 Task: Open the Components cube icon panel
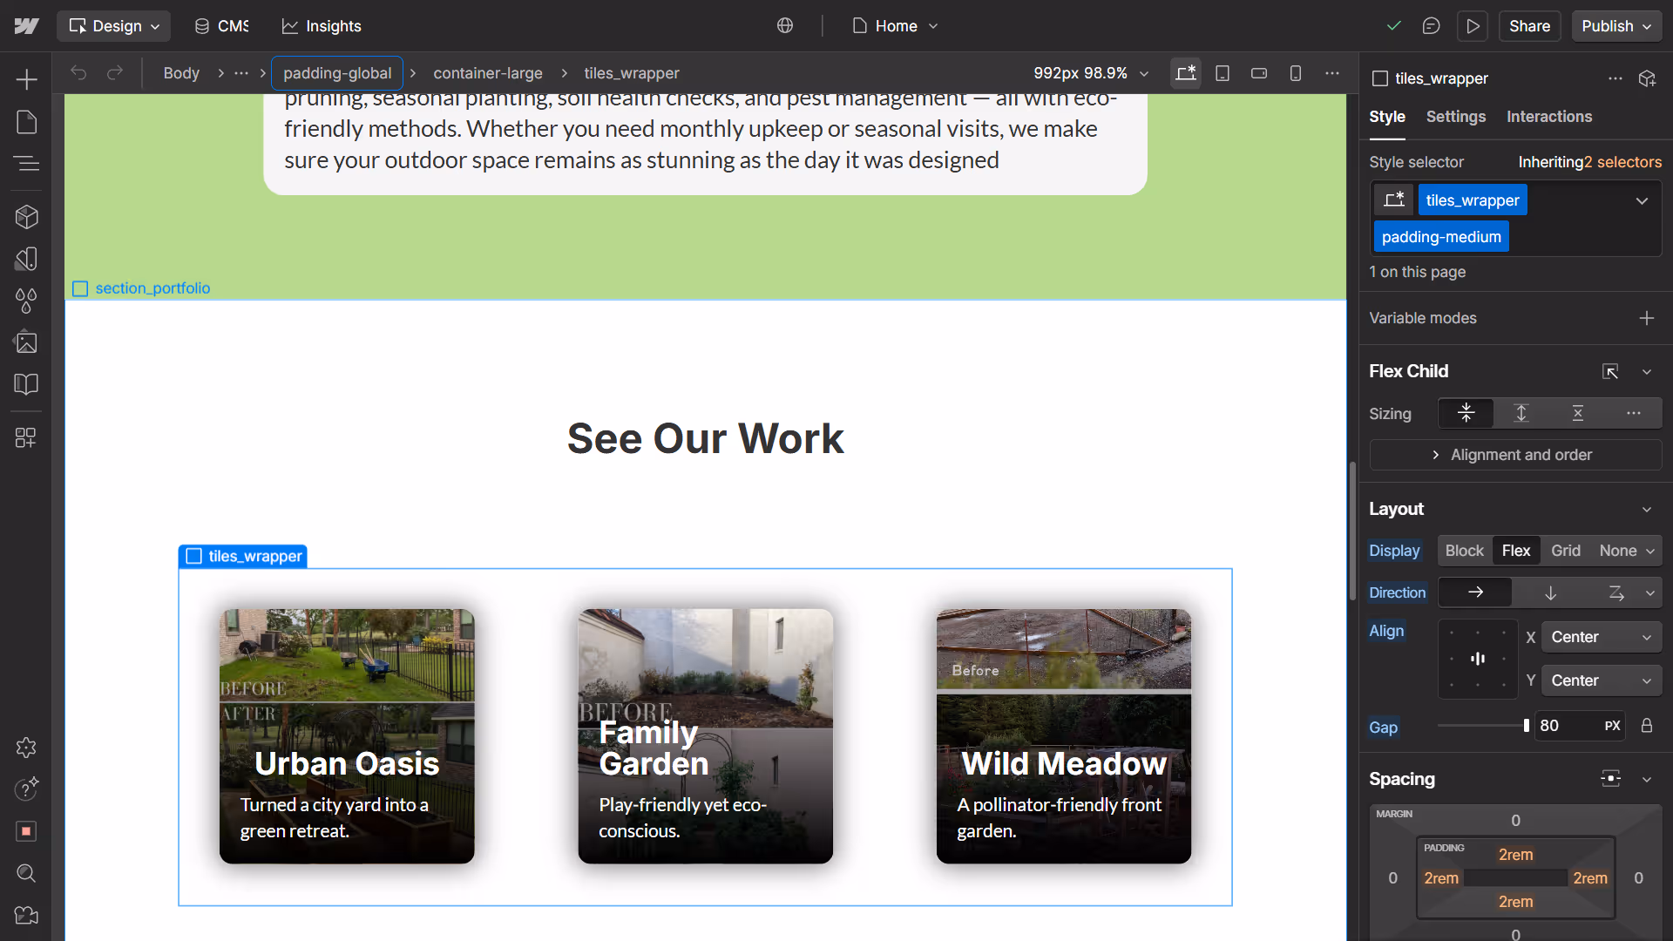point(26,216)
